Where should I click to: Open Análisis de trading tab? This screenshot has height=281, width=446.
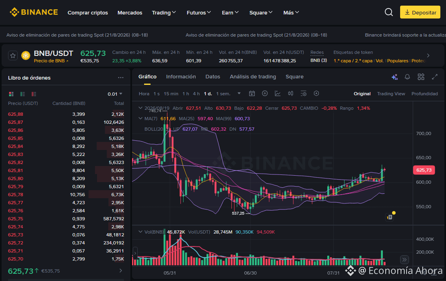coord(253,77)
